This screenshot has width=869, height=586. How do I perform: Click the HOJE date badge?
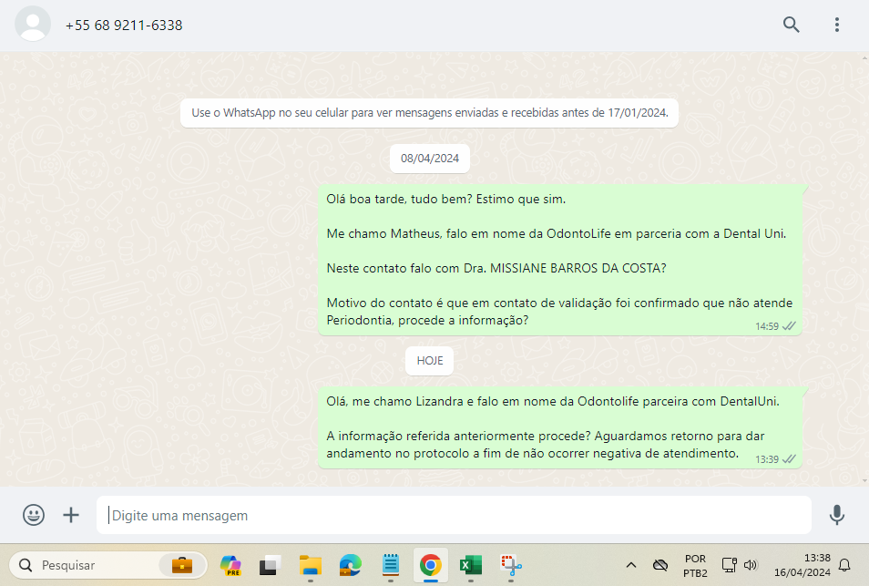click(430, 361)
